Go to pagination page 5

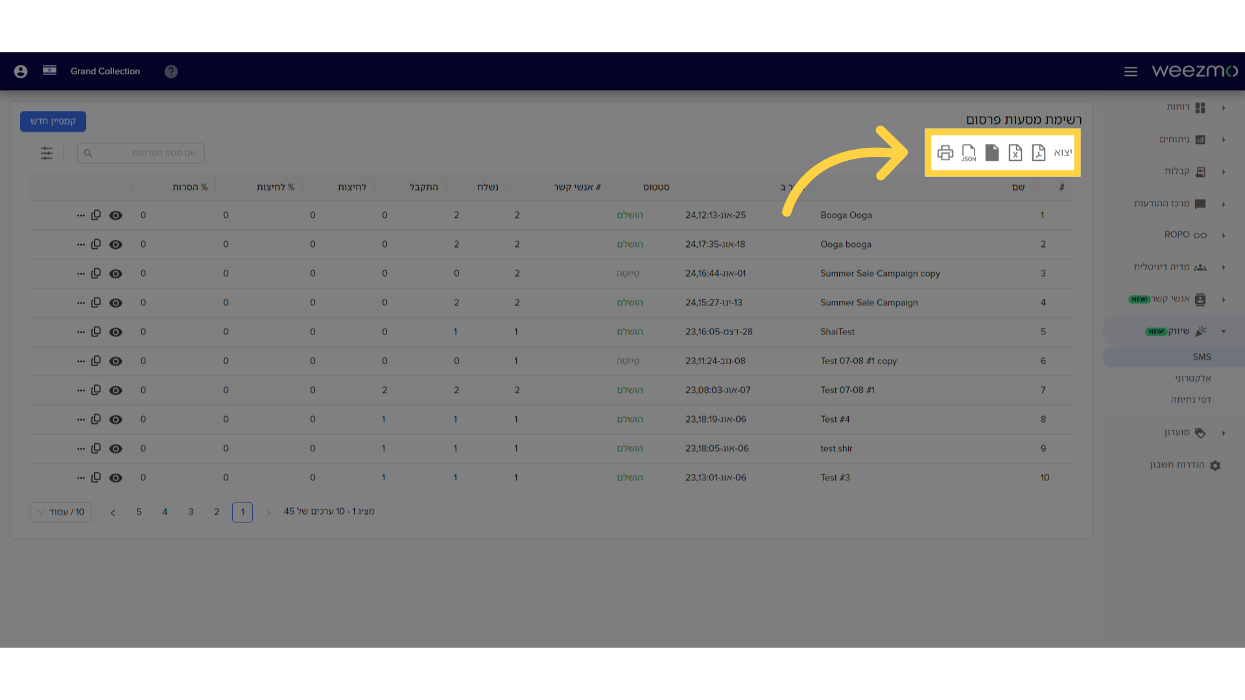pos(139,512)
